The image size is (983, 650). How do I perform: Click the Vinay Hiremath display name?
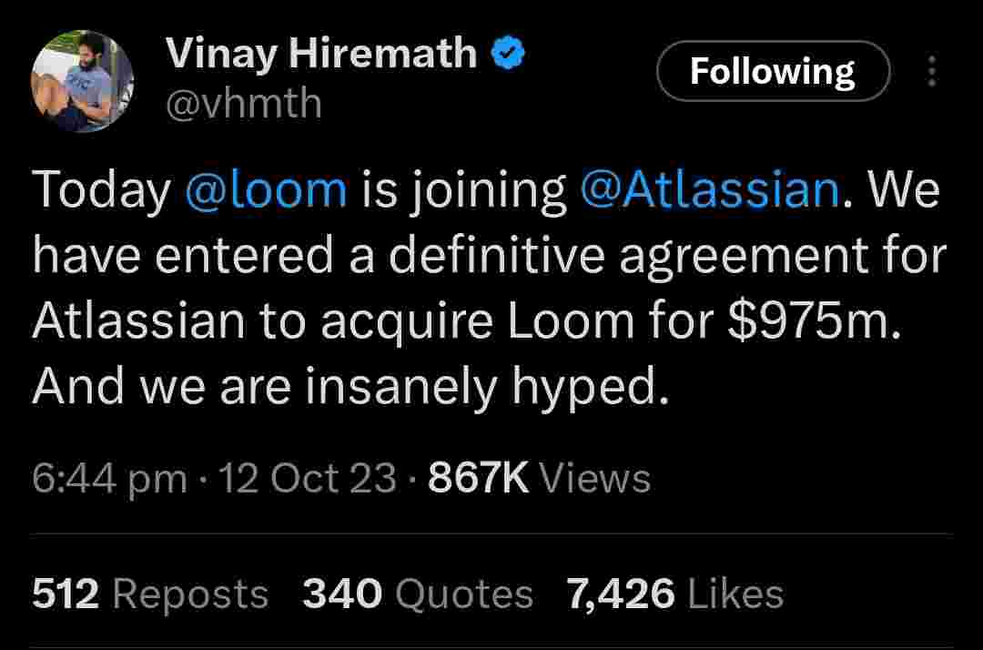(320, 55)
